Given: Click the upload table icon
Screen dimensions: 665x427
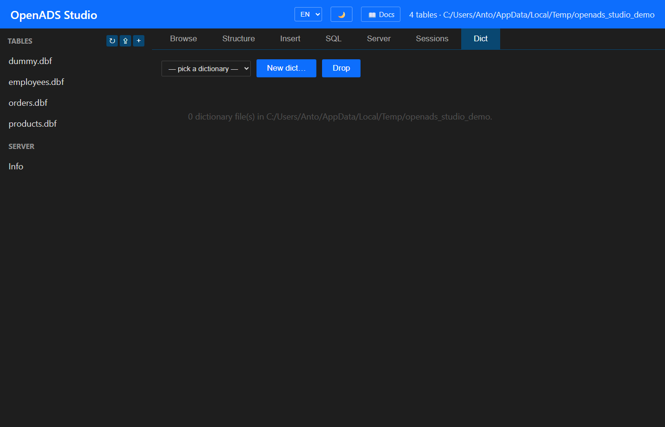Looking at the screenshot, I should coord(125,41).
